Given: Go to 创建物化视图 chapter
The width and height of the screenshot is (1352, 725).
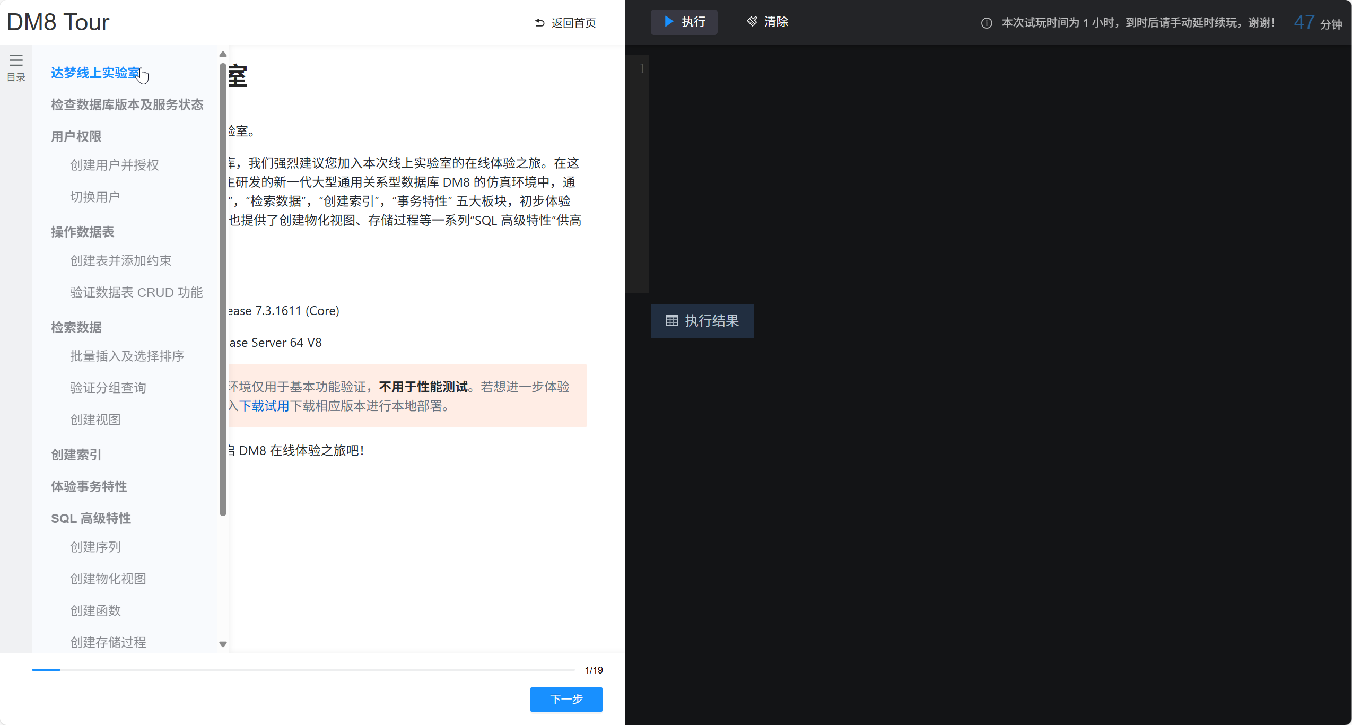Looking at the screenshot, I should pos(108,579).
